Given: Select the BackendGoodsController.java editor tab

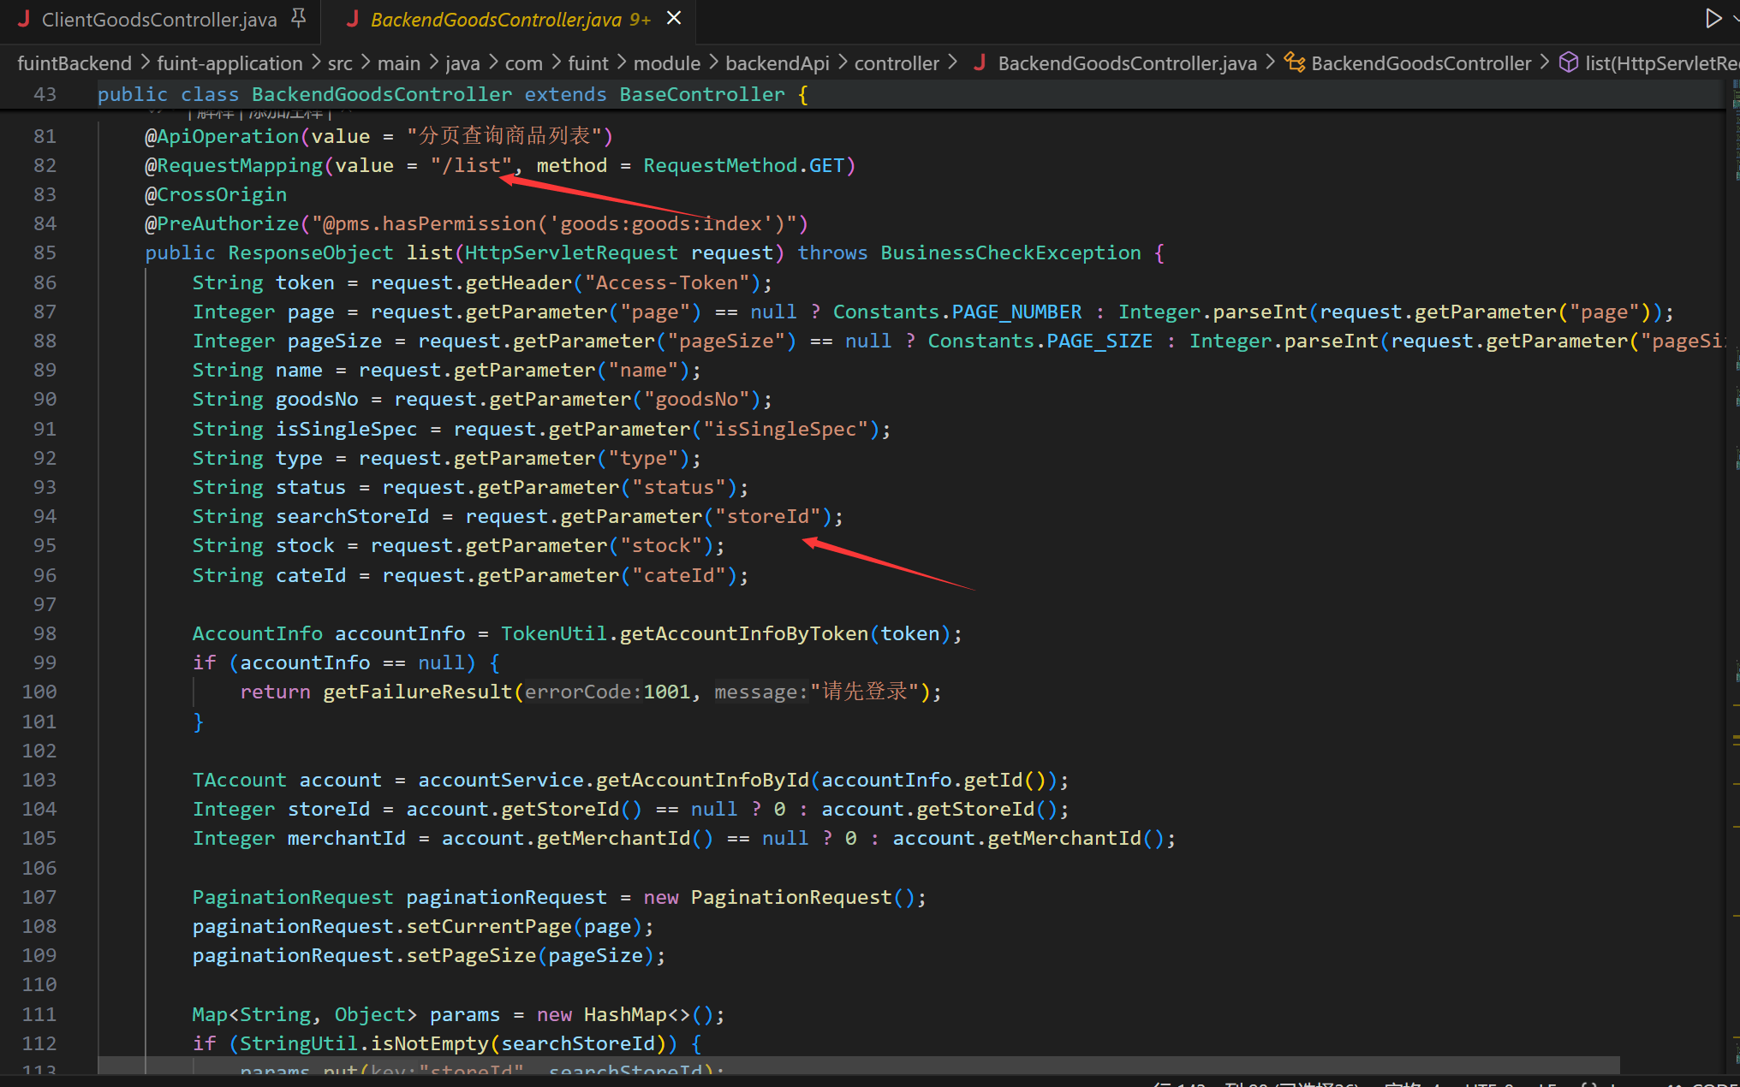Looking at the screenshot, I should [496, 20].
